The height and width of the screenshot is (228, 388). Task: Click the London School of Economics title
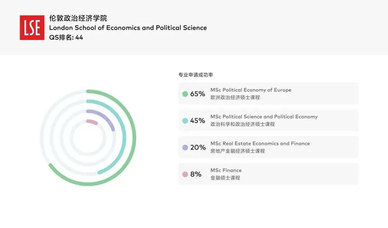(x=128, y=28)
